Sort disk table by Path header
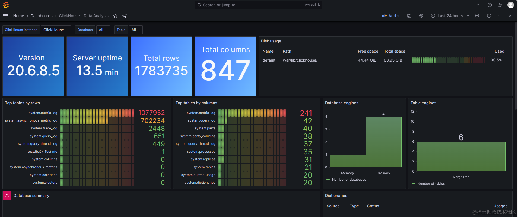The height and width of the screenshot is (217, 518). pyautogui.click(x=287, y=51)
